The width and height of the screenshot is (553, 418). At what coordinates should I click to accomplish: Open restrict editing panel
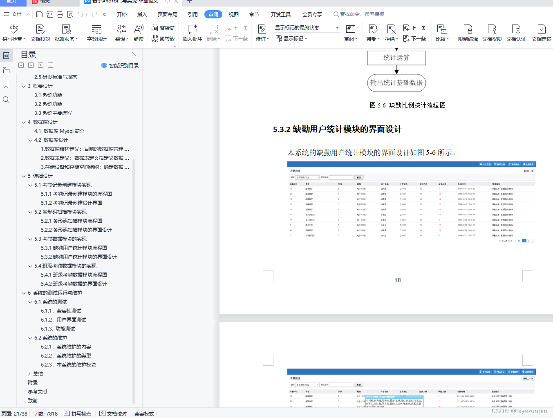coord(468,33)
